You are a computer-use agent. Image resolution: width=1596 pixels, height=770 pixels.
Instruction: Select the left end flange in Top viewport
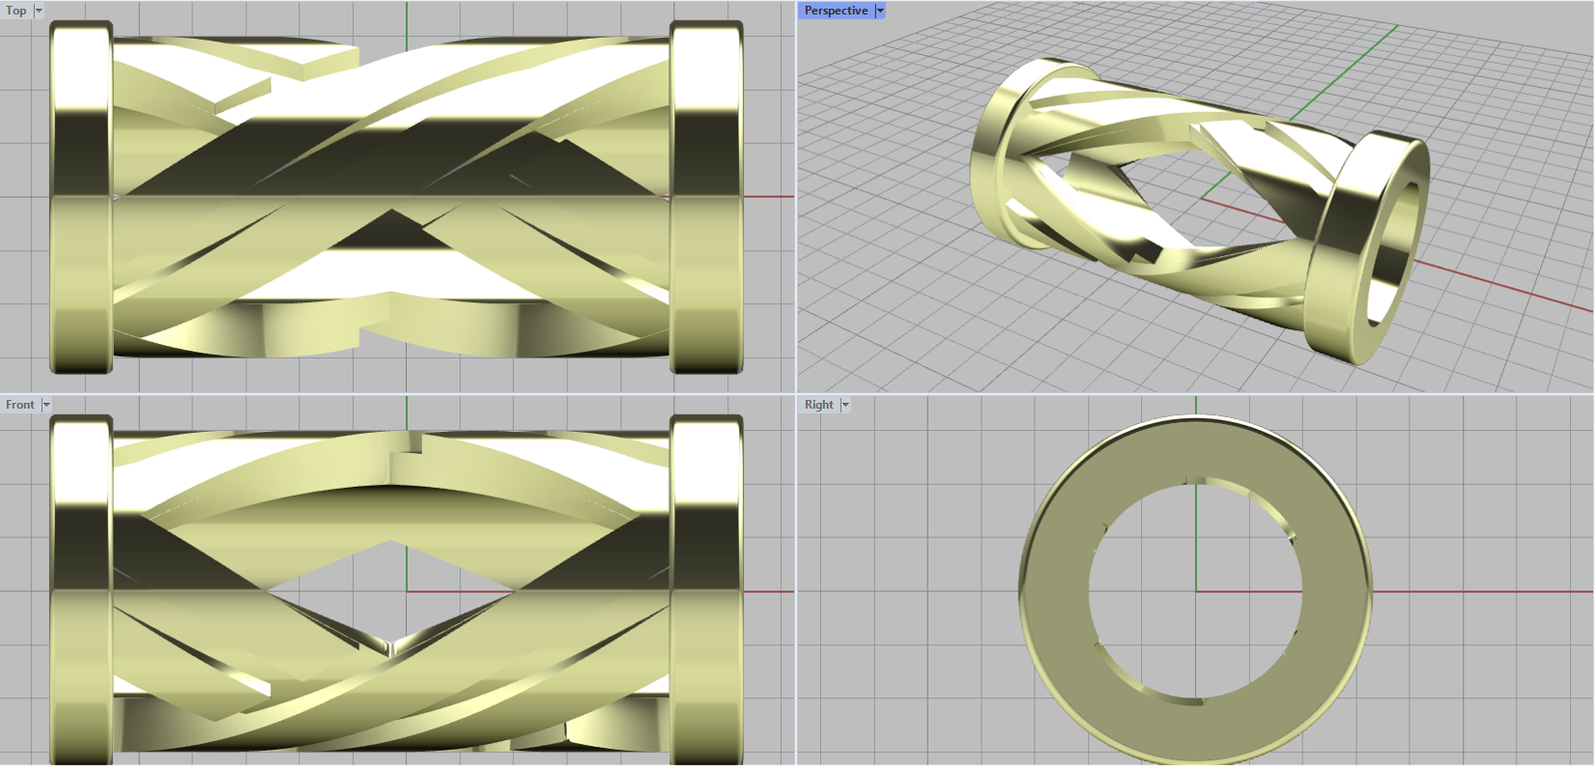[x=81, y=197]
